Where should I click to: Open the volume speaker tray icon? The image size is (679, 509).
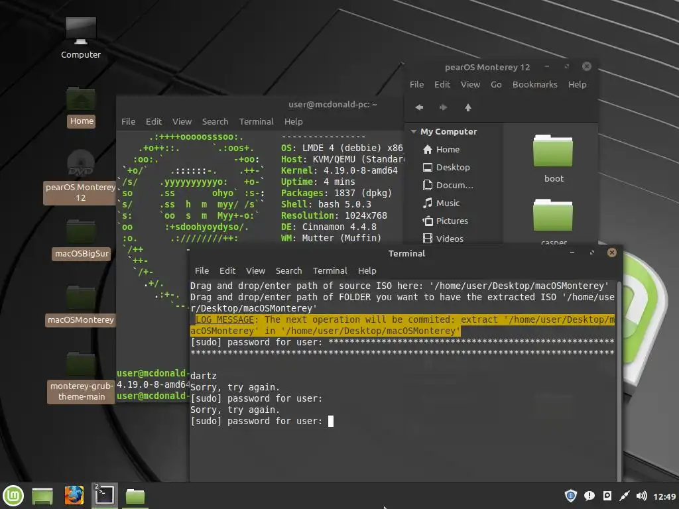tap(642, 496)
